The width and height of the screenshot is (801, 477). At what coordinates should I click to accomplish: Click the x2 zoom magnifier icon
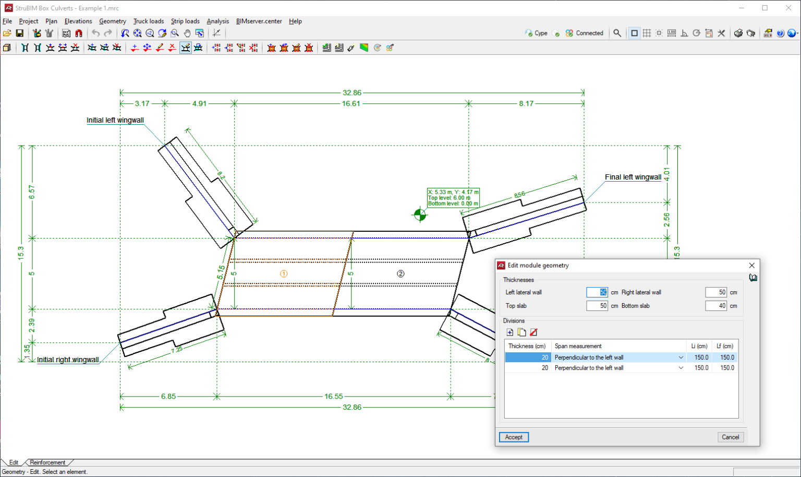pos(150,33)
